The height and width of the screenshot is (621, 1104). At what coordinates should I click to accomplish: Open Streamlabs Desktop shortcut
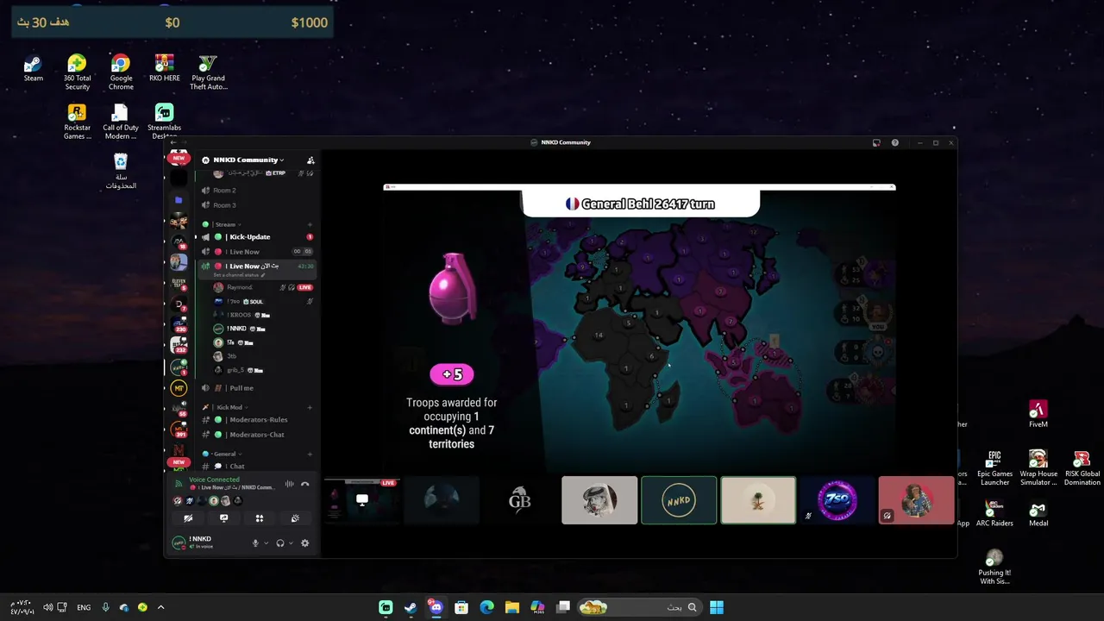coord(164,122)
